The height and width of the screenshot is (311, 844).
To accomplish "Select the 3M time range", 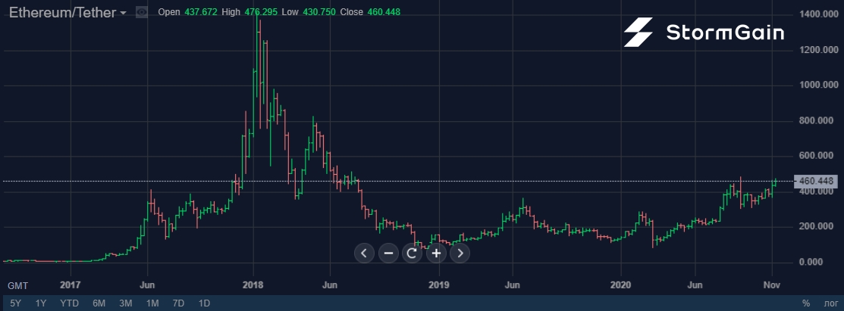I will point(126,303).
